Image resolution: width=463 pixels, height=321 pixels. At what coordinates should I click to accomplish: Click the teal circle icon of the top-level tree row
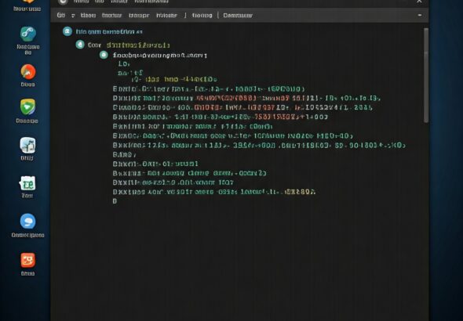(67, 31)
